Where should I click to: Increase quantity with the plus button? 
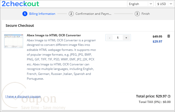pos(126,38)
